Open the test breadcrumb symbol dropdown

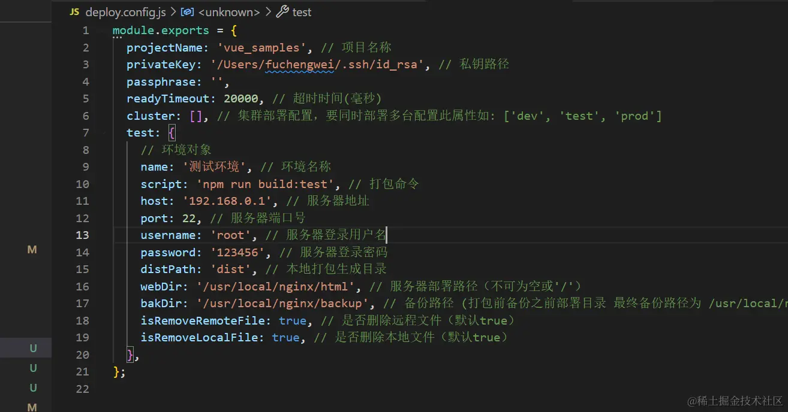pyautogui.click(x=302, y=11)
